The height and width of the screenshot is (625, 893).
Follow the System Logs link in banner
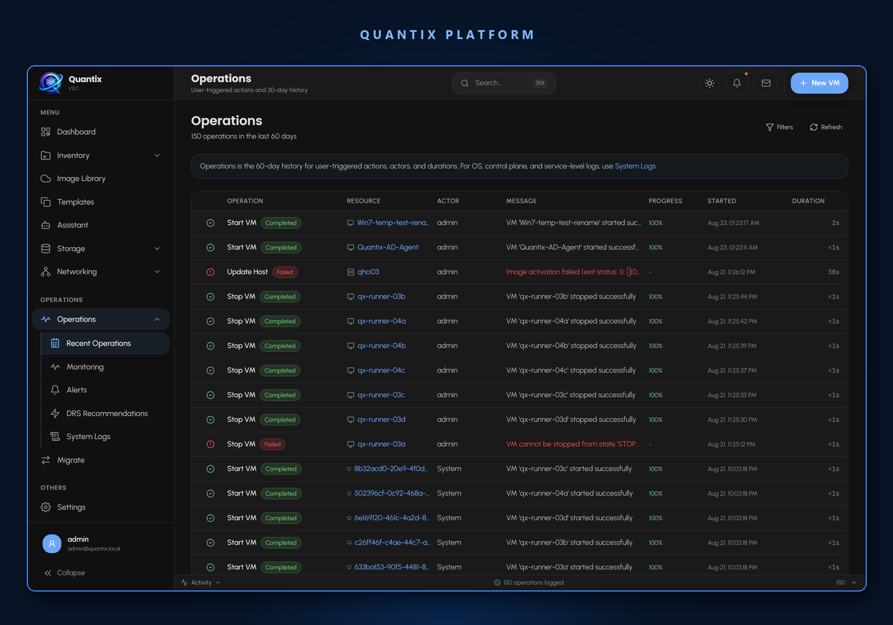[635, 166]
